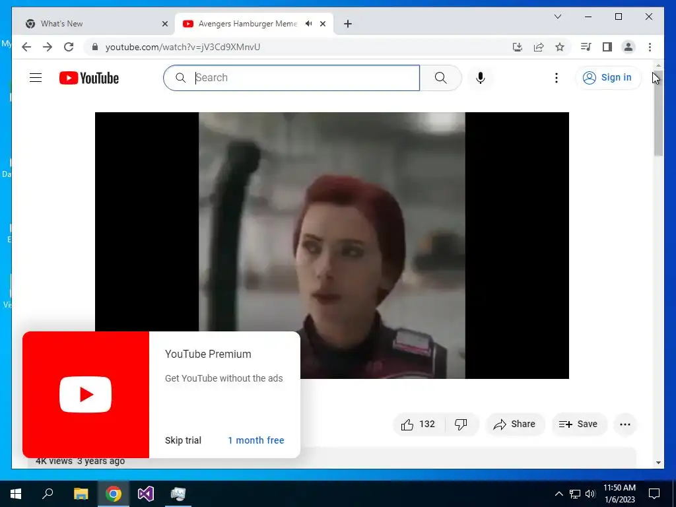This screenshot has width=676, height=507.
Task: Share this page from the address bar
Action: [x=539, y=47]
